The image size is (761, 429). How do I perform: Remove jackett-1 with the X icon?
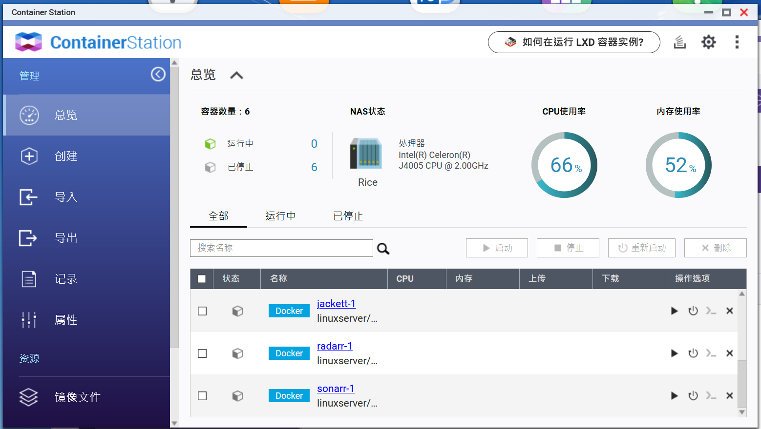point(730,311)
